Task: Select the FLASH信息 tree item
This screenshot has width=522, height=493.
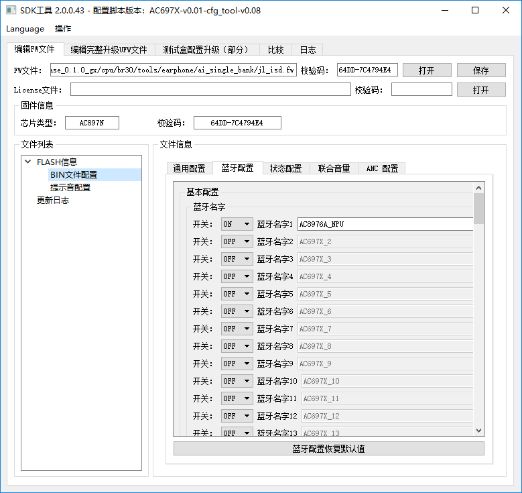Action: point(57,162)
